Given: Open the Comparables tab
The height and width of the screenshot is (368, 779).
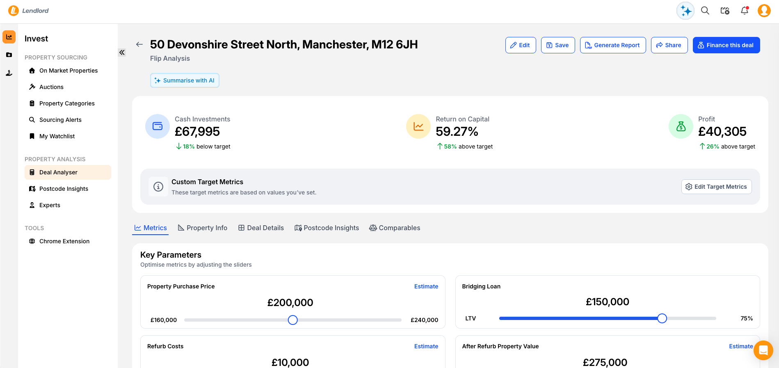Looking at the screenshot, I should click(x=395, y=228).
